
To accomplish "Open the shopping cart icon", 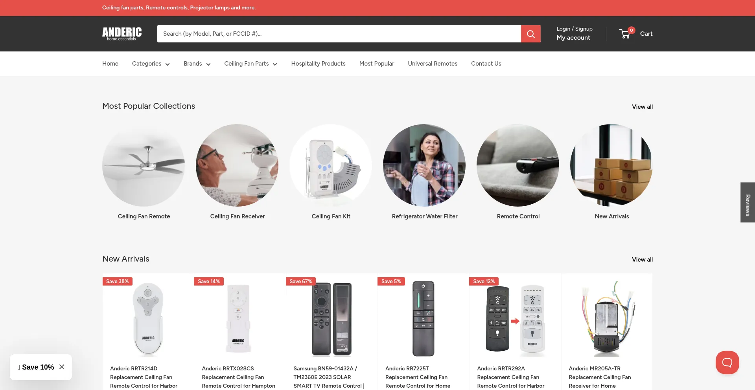I will (625, 34).
